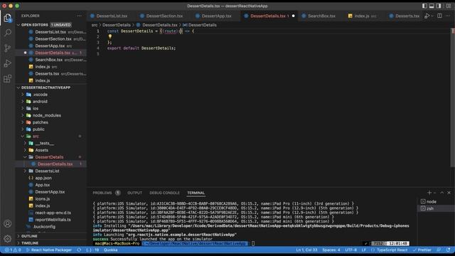Expand the ios folder
The width and height of the screenshot is (455, 256).
click(x=22, y=108)
